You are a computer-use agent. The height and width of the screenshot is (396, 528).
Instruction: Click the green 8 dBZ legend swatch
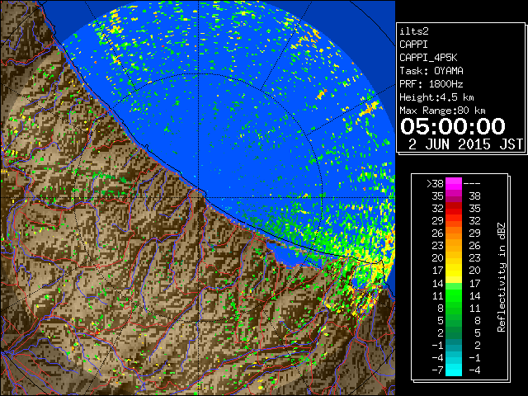pos(454,308)
